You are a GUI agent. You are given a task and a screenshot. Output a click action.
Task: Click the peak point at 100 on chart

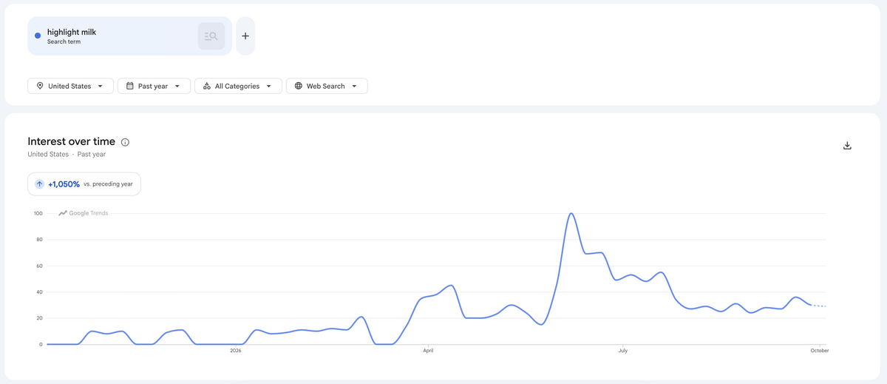tap(571, 214)
